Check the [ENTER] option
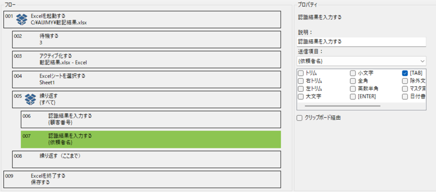 (x=353, y=97)
